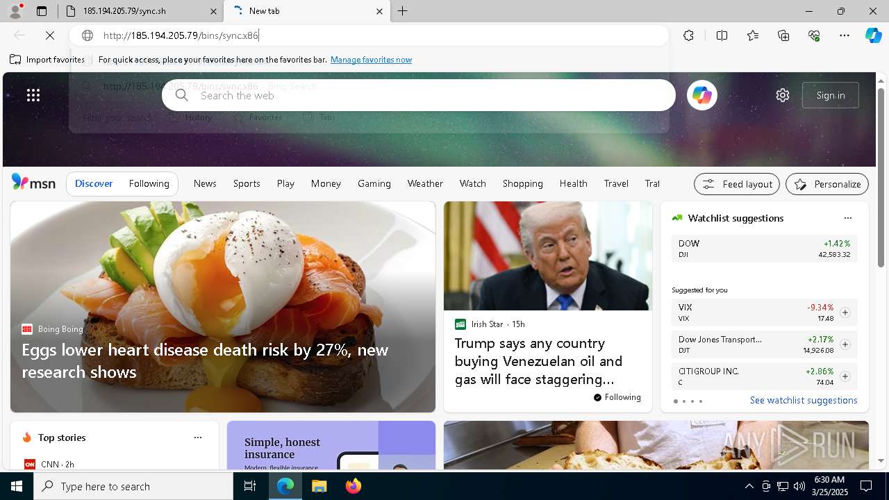Open the Edge profile icon

click(15, 11)
